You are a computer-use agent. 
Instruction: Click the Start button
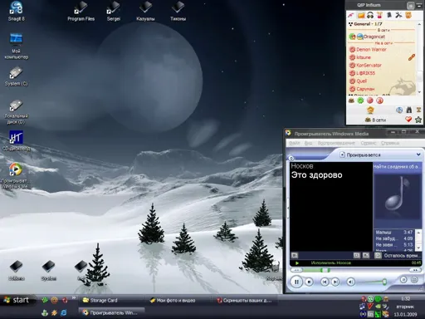[x=18, y=300]
